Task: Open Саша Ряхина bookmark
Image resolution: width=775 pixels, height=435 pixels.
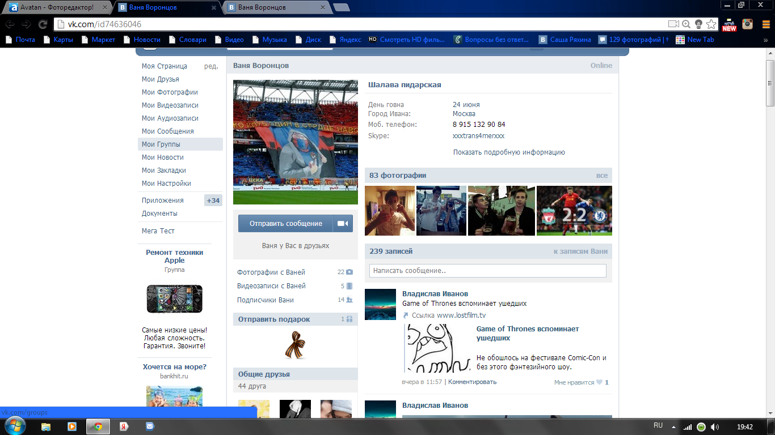Action: (565, 40)
